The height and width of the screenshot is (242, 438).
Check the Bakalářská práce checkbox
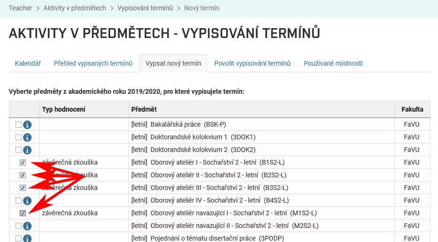(18, 125)
